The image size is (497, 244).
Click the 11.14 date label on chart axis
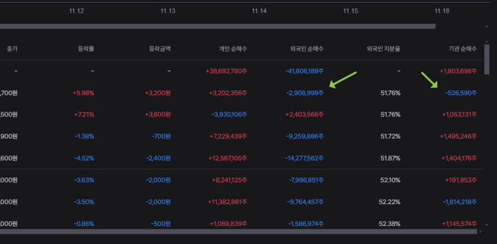point(259,11)
